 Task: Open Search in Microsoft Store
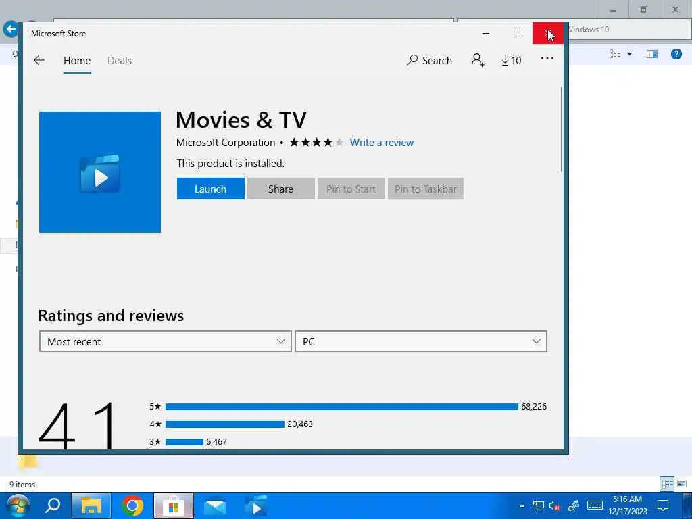429,60
